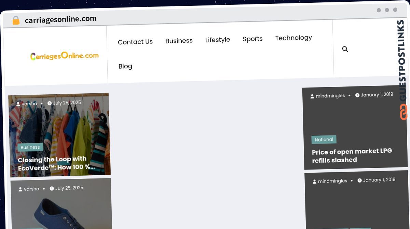Click user icon on the LPG refills post
410x229 pixels.
(x=312, y=96)
